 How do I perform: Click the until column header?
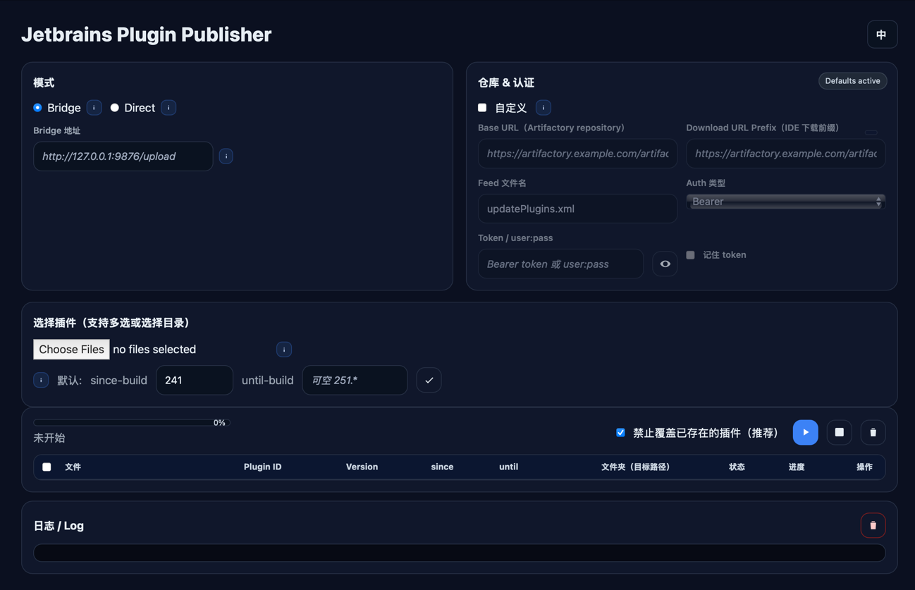pyautogui.click(x=508, y=467)
